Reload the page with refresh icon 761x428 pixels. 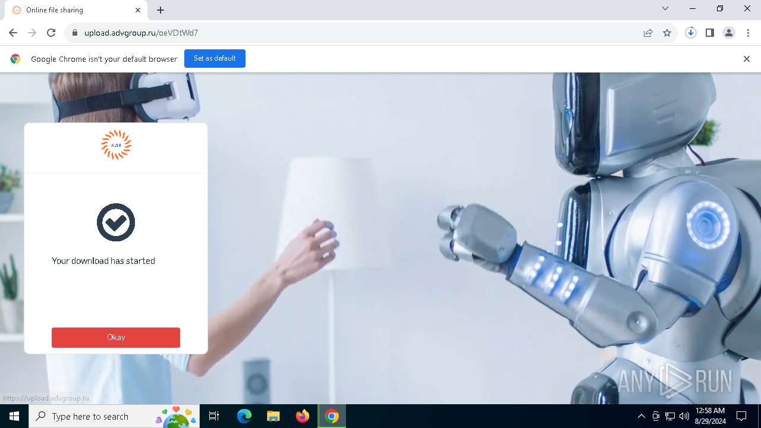(51, 33)
